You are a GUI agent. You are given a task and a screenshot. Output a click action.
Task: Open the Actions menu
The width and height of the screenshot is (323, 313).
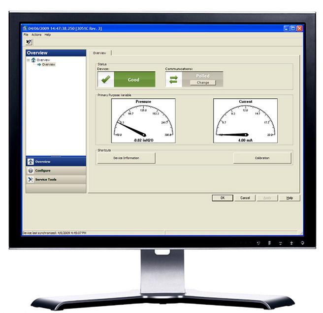(36, 35)
